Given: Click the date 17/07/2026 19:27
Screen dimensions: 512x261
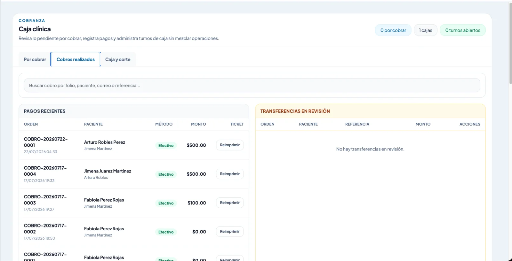Looking at the screenshot, I should pos(39,209).
